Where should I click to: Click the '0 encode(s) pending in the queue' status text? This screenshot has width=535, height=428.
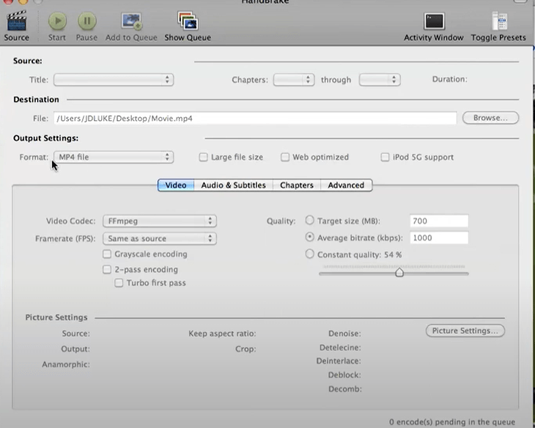pyautogui.click(x=452, y=422)
